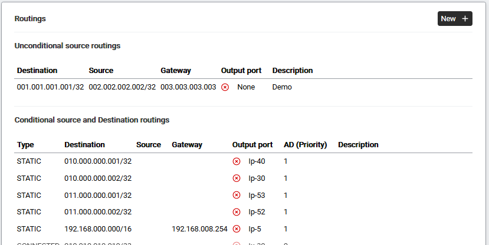This screenshot has height=245, width=489.
Task: Click the AD (Priority) column header
Action: 306,145
